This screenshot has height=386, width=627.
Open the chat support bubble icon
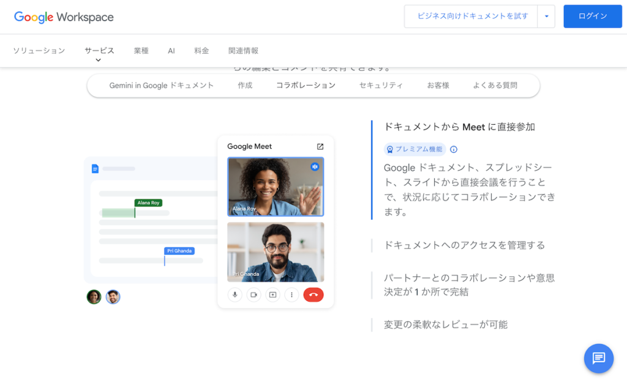point(599,358)
